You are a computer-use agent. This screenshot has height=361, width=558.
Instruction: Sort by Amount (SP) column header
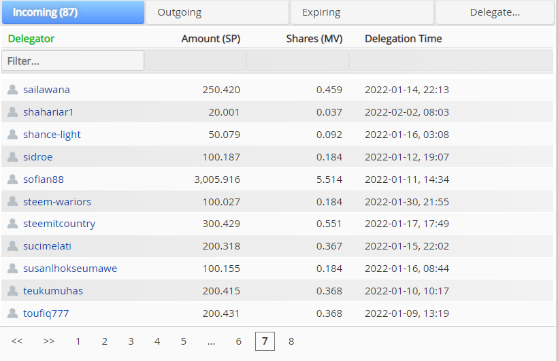211,39
